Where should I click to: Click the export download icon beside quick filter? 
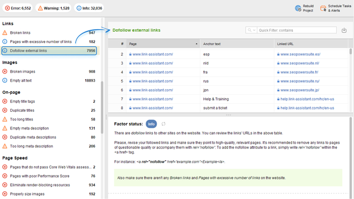point(344,30)
